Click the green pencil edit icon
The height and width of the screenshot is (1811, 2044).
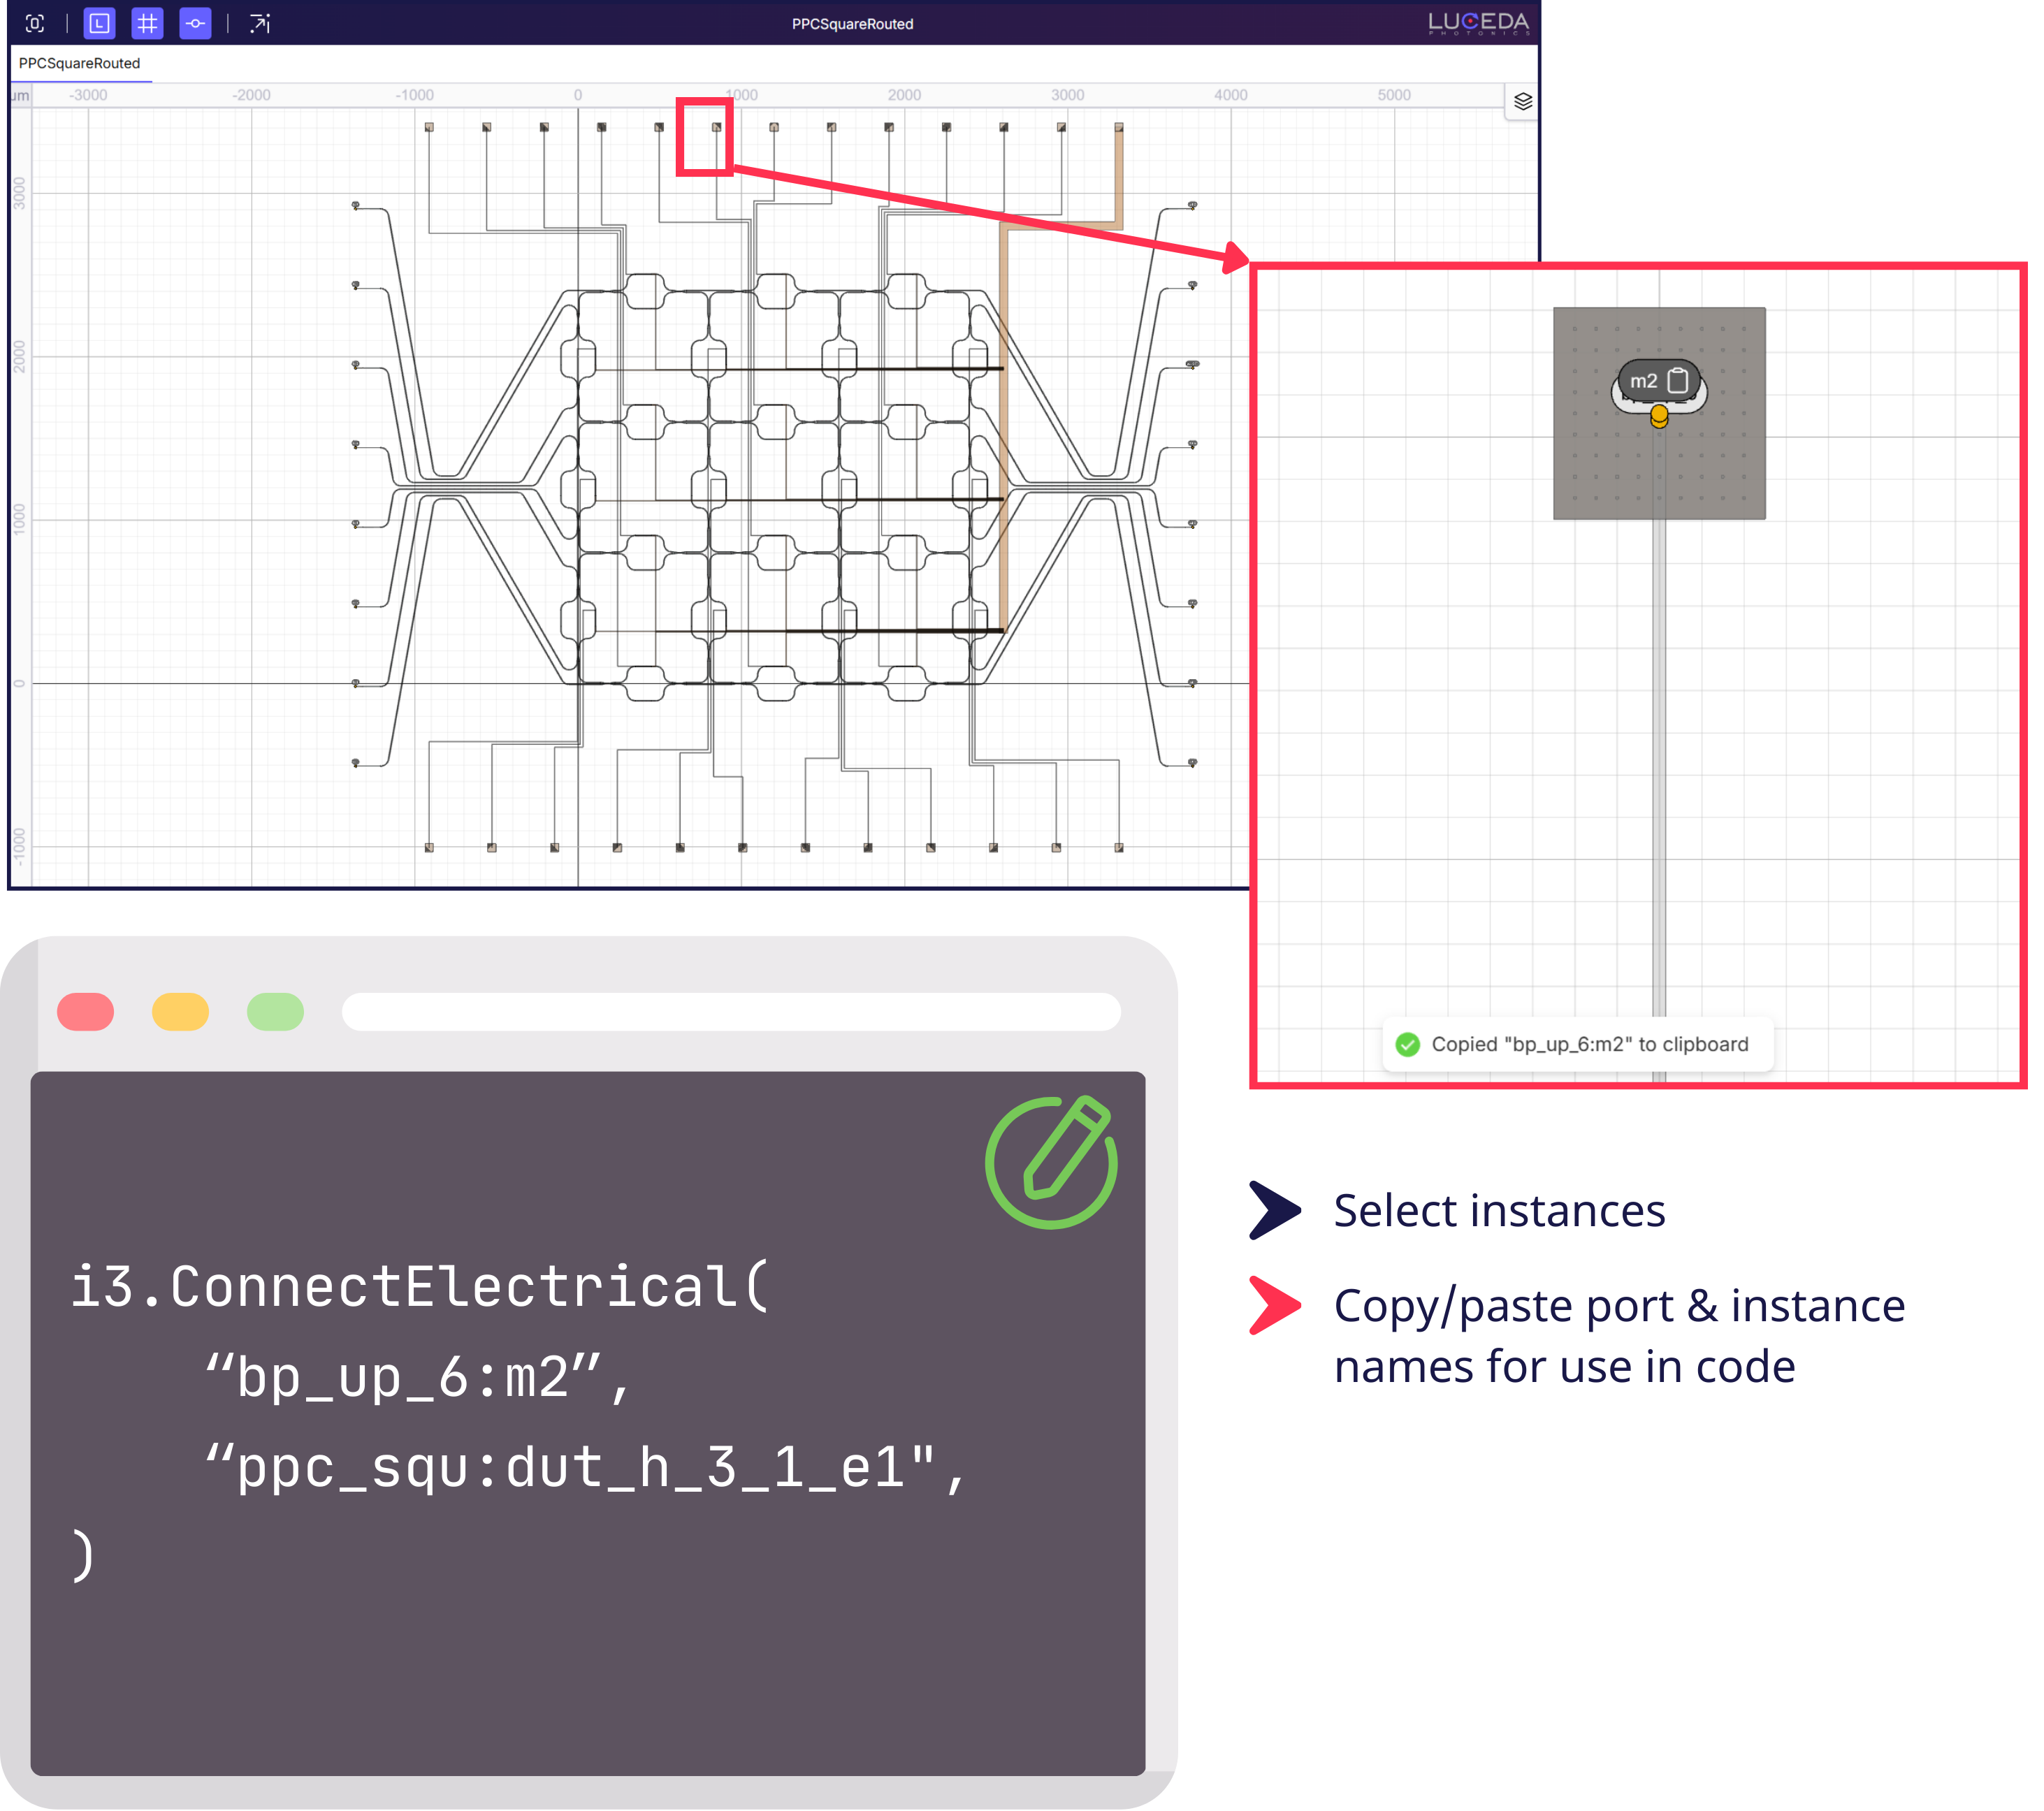click(1051, 1163)
